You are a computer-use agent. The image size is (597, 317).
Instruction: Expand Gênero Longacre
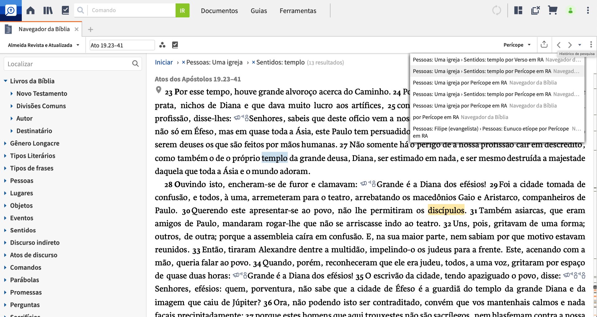point(5,143)
